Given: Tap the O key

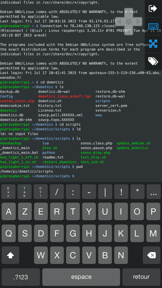Looking at the screenshot, I should [137, 211].
